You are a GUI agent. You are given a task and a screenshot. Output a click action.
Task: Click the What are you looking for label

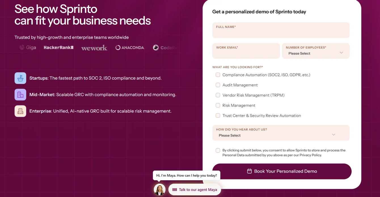coord(238,67)
